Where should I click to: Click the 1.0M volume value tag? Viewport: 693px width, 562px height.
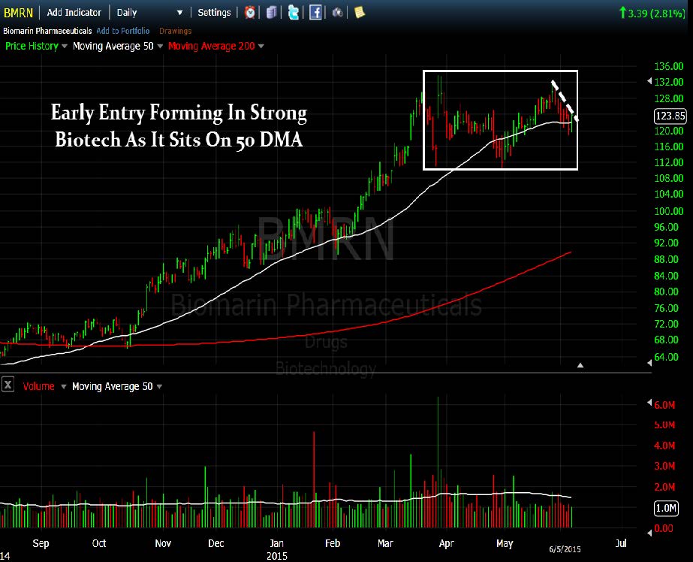click(666, 508)
